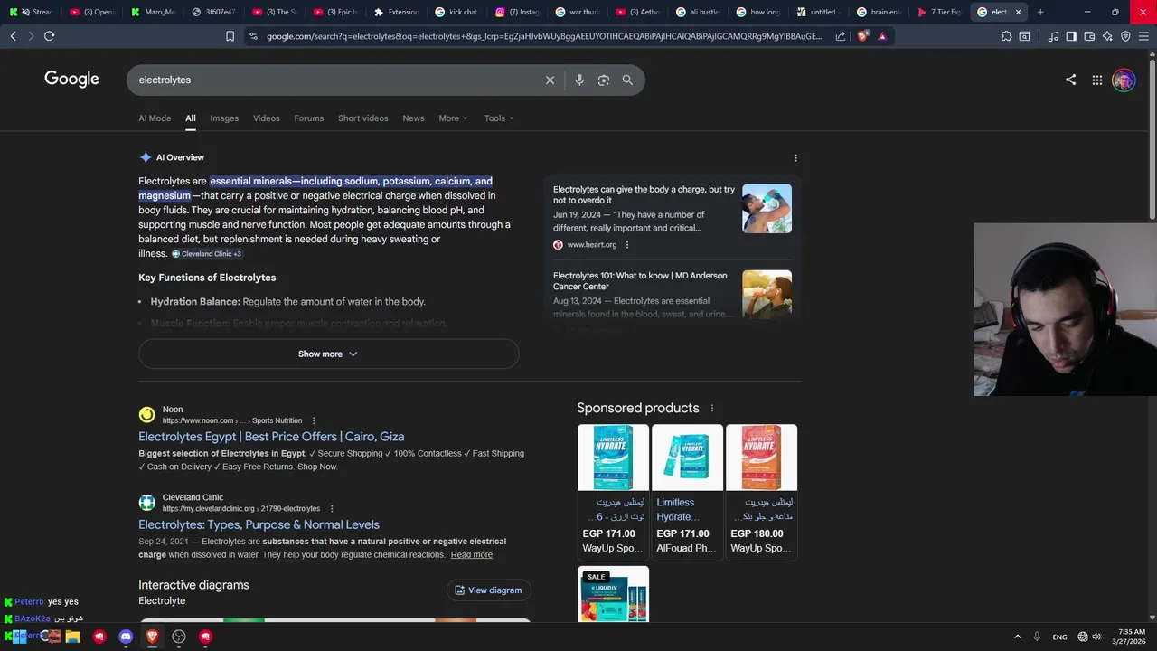Submit search with the magnifier icon

point(627,80)
